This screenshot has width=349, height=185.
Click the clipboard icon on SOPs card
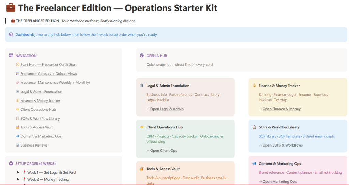coord(254,127)
